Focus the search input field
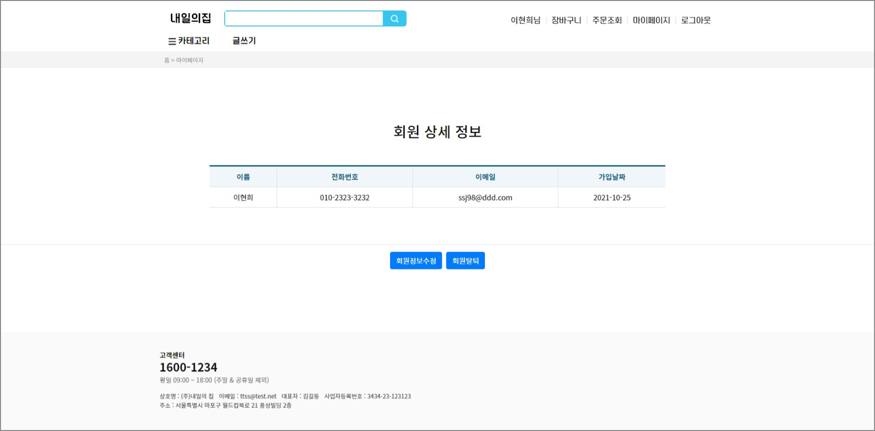This screenshot has width=875, height=431. [x=304, y=19]
